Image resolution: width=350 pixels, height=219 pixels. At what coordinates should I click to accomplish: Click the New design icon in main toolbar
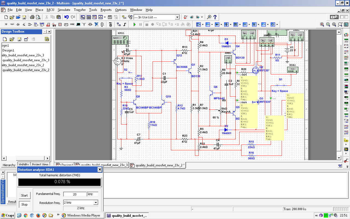6,17
